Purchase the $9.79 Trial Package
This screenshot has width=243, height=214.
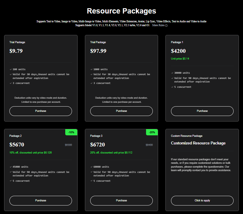pos(41,111)
